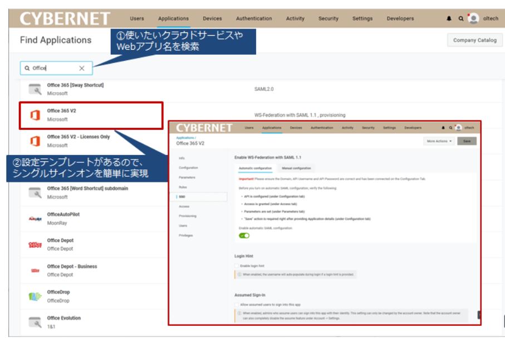The image size is (505, 338).
Task: Click into the Find Applications search field
Action: 53,68
